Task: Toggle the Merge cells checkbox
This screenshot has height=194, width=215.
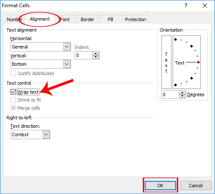Action: [13, 108]
